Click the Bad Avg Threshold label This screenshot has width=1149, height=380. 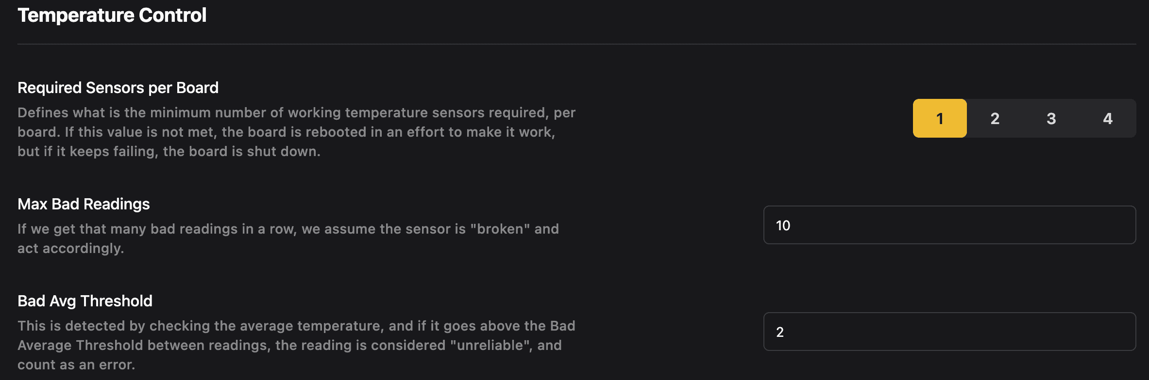(x=85, y=300)
